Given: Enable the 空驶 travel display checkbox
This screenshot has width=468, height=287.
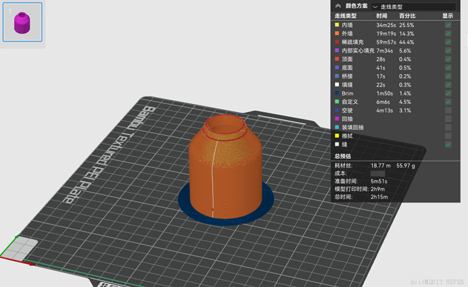Looking at the screenshot, I should point(448,110).
